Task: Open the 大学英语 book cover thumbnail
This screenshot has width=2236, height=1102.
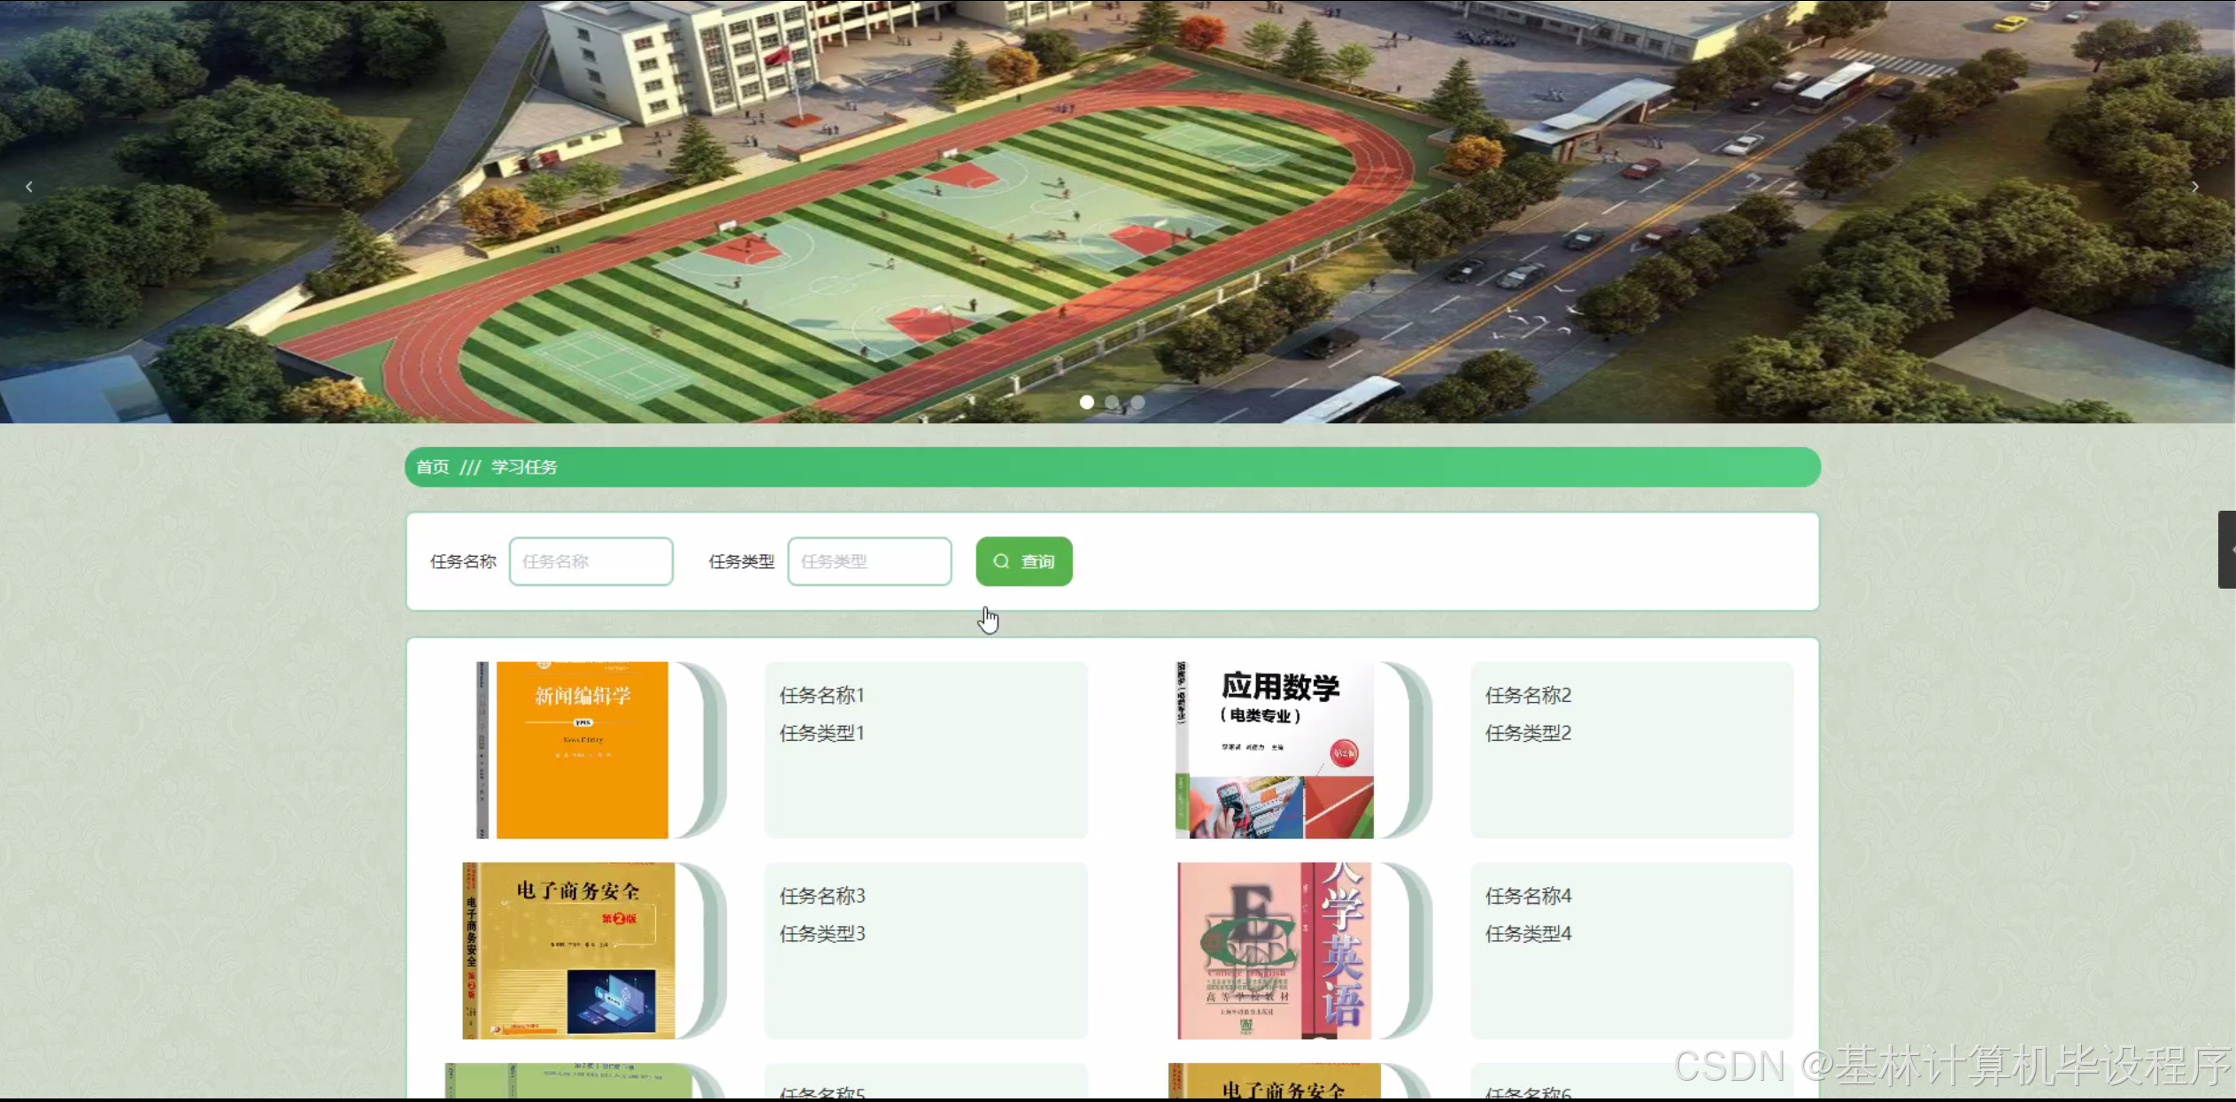Action: pyautogui.click(x=1275, y=950)
